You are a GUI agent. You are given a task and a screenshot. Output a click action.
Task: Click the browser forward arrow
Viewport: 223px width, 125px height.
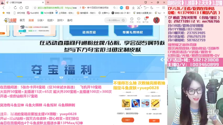(x=9, y=8)
